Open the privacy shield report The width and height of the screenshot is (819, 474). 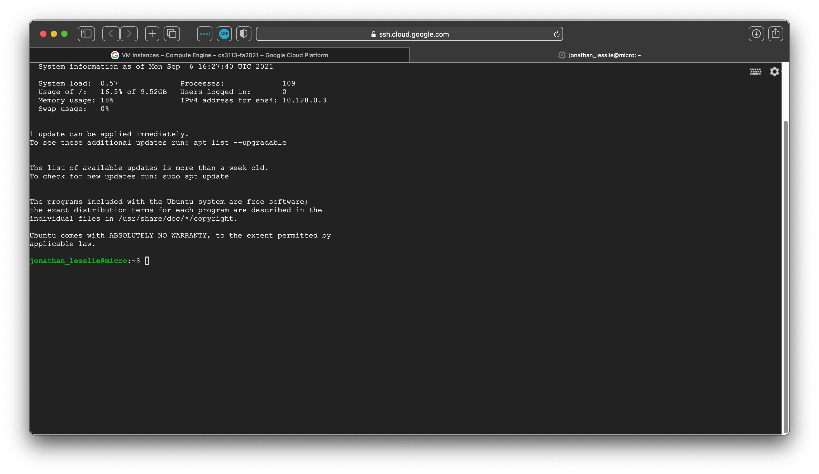click(x=244, y=34)
